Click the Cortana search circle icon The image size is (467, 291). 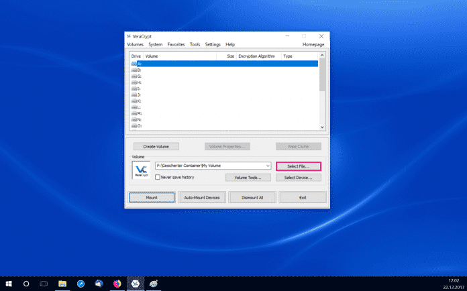coord(26,284)
